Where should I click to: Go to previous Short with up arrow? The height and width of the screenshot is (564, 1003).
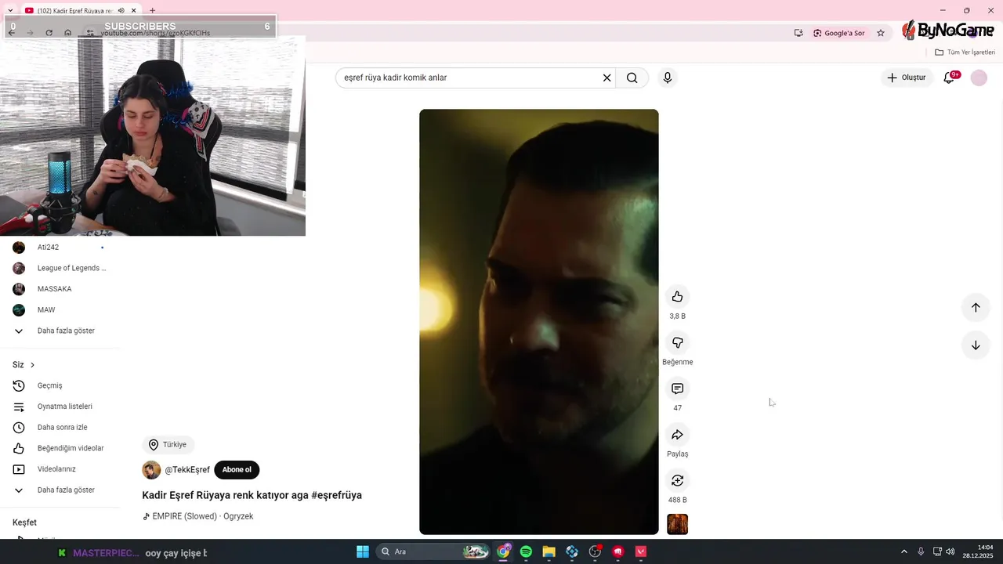tap(976, 307)
